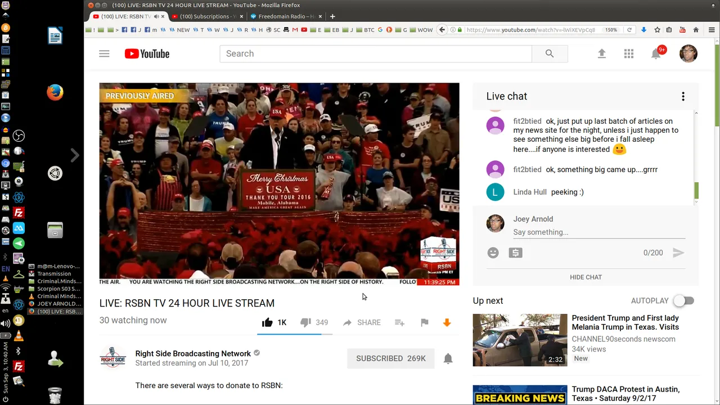Screen dimensions: 720x405
Task: Switch to the Scorpion S03 folder window
Action: pos(55,289)
